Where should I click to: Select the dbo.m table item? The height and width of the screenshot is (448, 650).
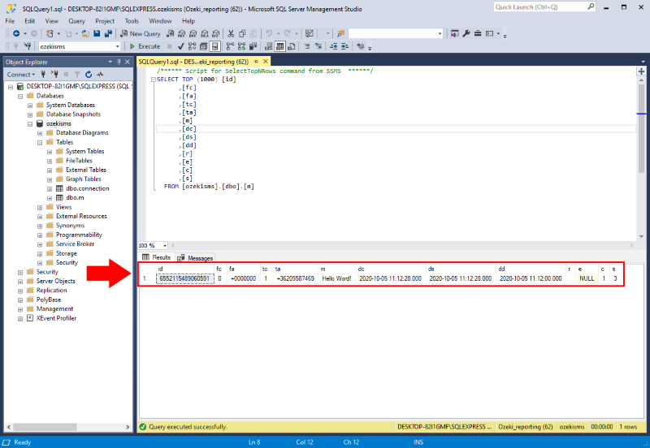[x=75, y=197]
